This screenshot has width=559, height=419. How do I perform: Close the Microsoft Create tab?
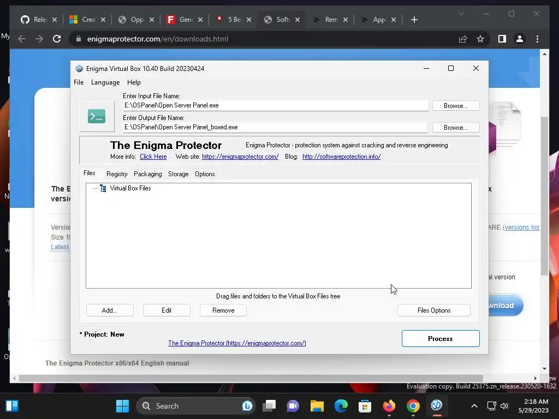[103, 20]
